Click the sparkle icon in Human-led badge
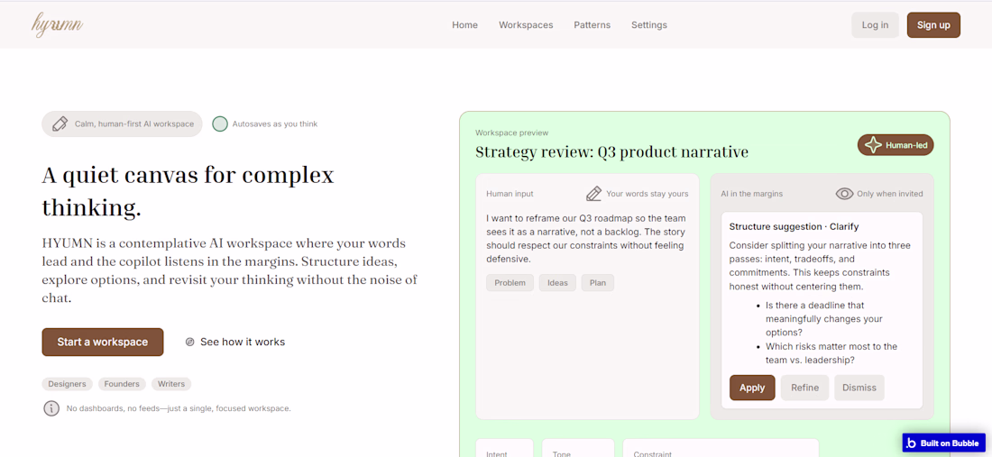Viewport: 992px width, 457px height. pos(873,145)
